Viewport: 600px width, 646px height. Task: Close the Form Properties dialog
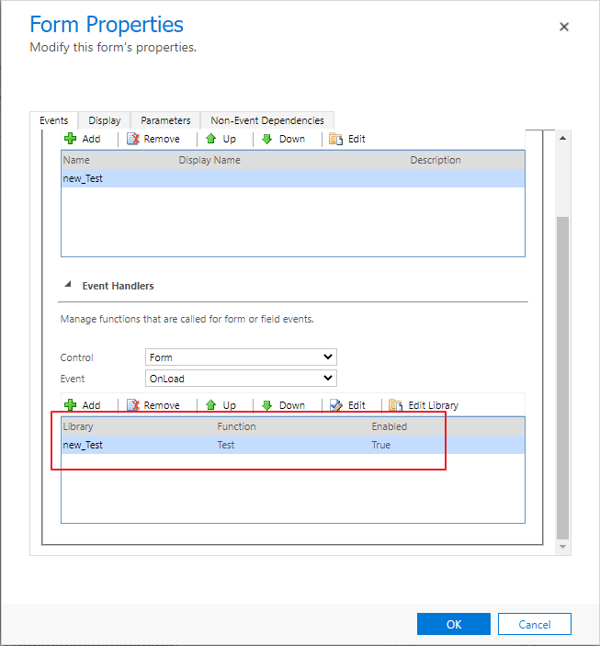564,27
